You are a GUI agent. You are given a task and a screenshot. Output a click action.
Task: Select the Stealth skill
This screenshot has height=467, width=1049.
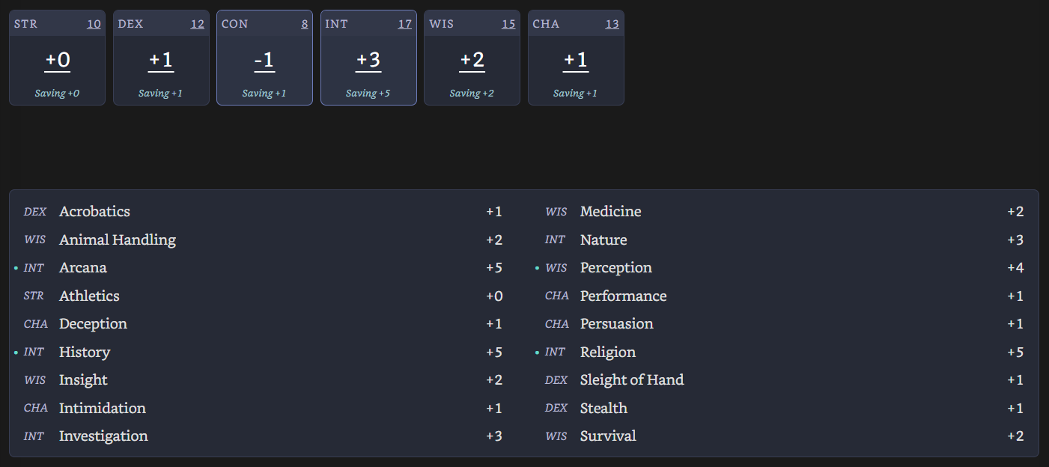(603, 409)
